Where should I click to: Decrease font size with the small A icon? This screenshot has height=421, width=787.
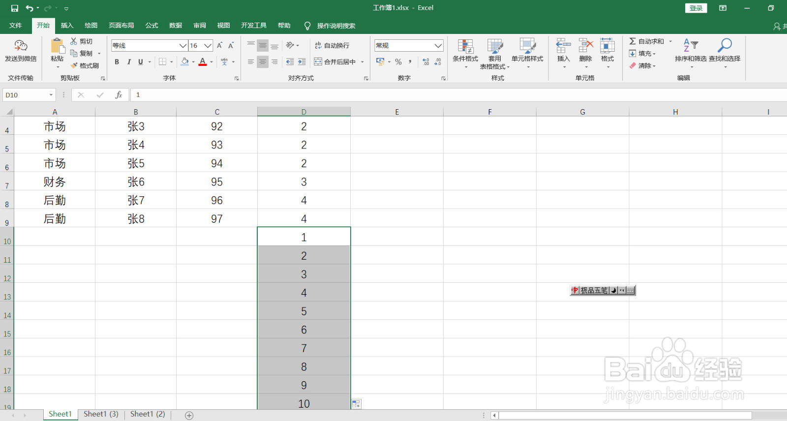(231, 45)
